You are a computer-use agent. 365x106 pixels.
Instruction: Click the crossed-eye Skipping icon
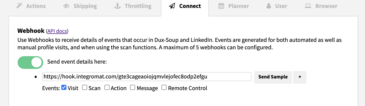coord(67,6)
